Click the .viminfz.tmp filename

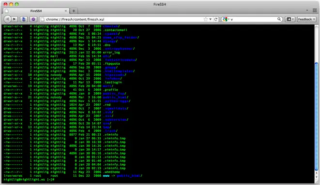[114, 168]
